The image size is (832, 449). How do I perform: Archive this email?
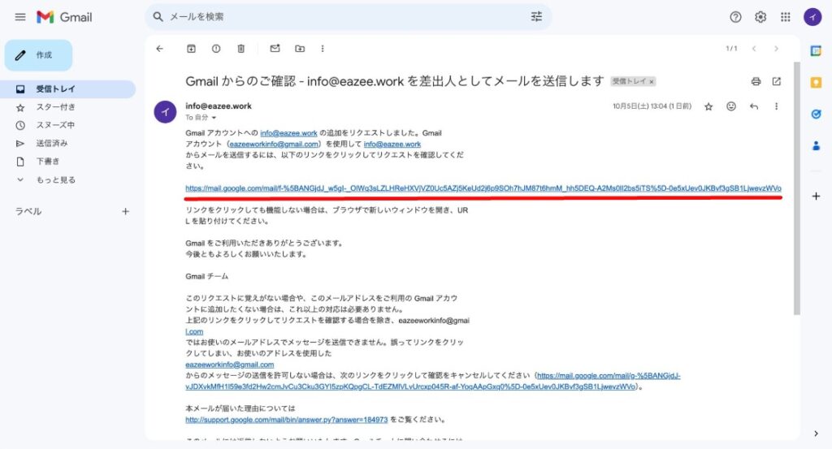(x=191, y=48)
